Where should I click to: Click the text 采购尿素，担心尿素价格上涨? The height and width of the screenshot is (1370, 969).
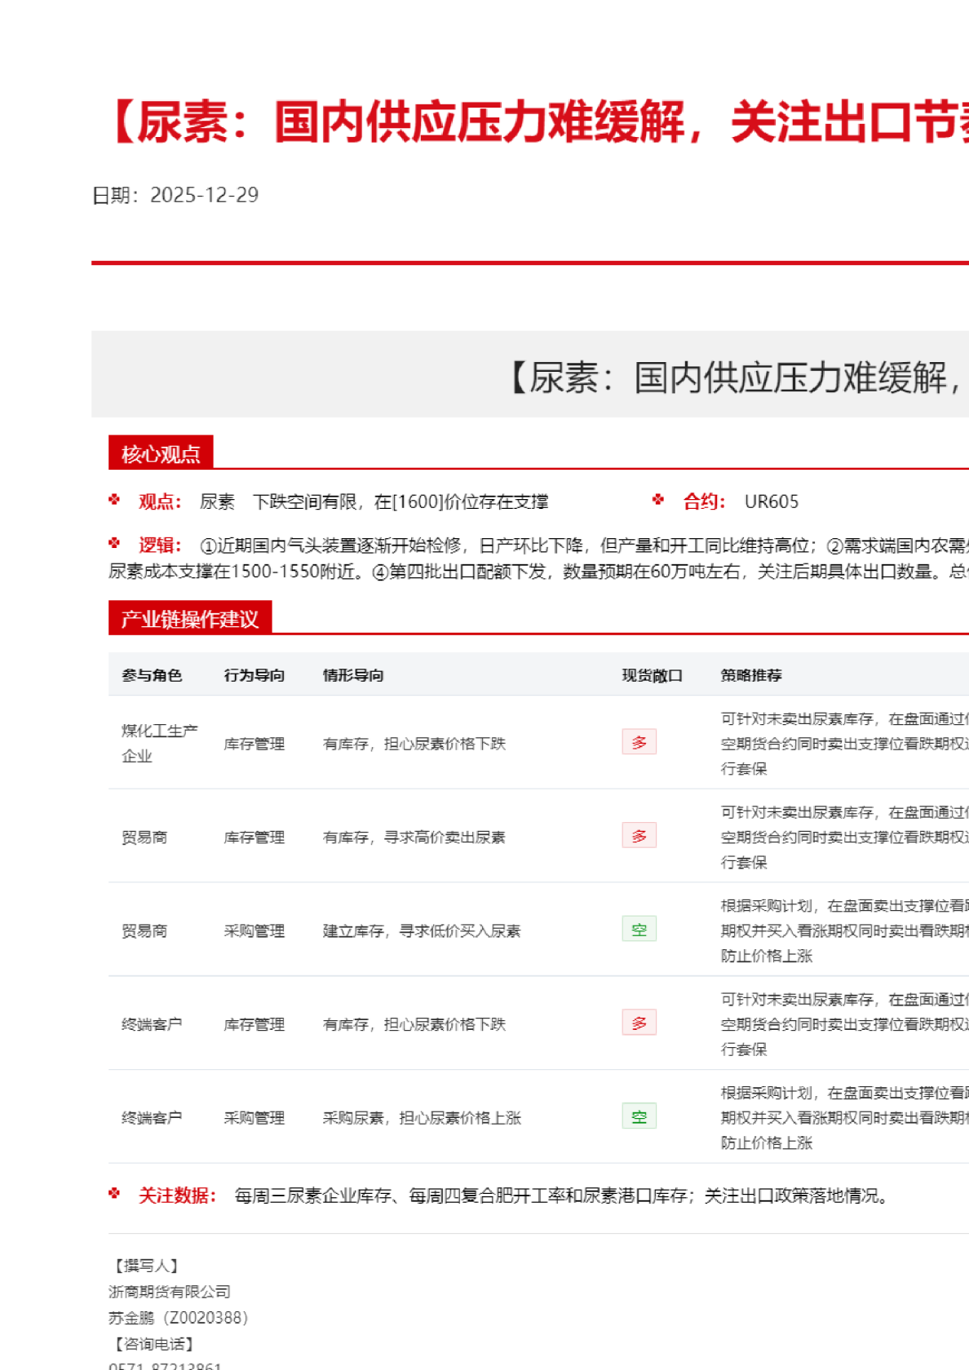[422, 1118]
